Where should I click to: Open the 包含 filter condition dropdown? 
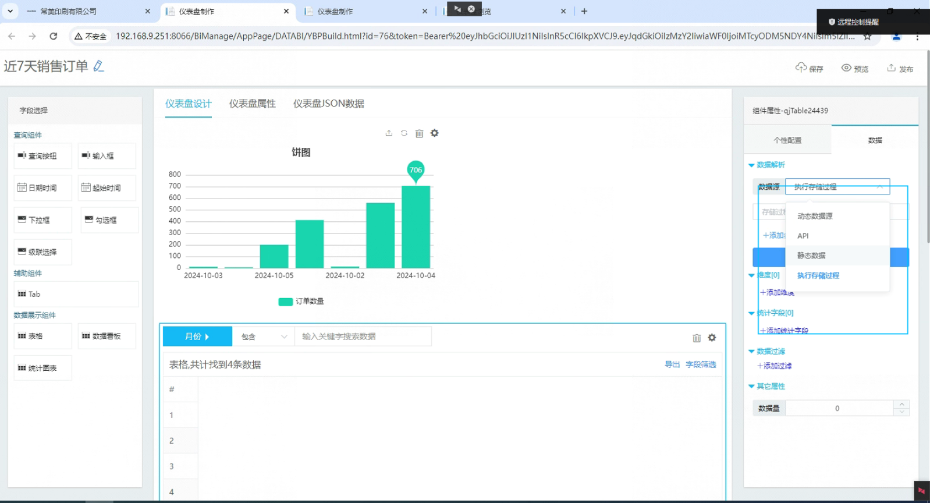[x=264, y=336]
